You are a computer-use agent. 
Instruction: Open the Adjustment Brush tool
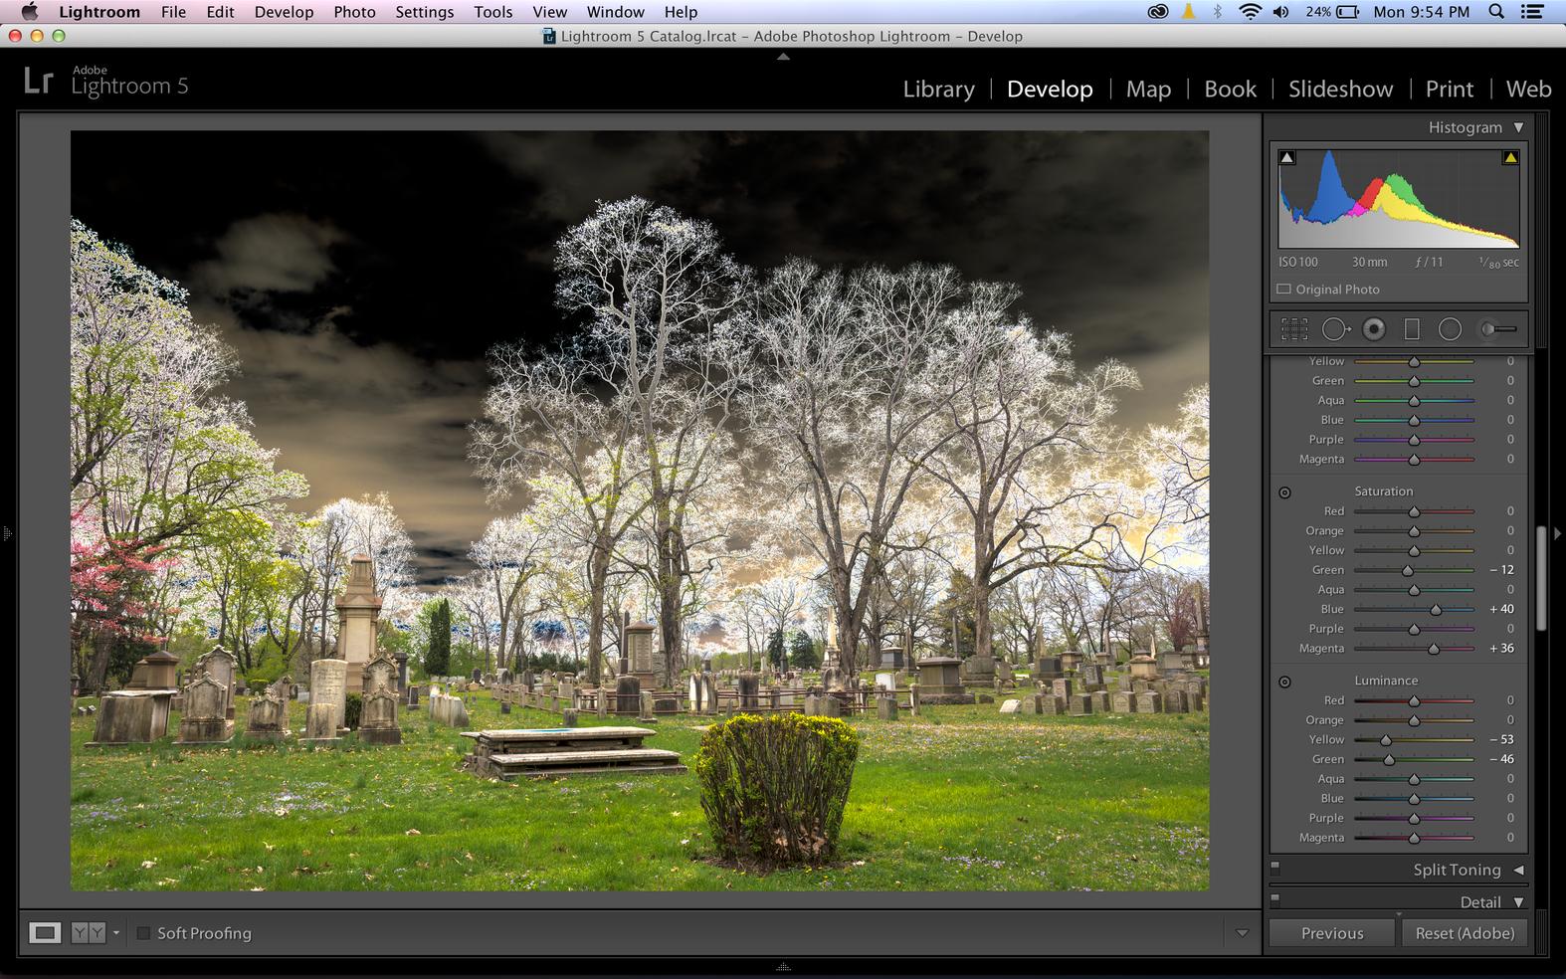(1497, 329)
